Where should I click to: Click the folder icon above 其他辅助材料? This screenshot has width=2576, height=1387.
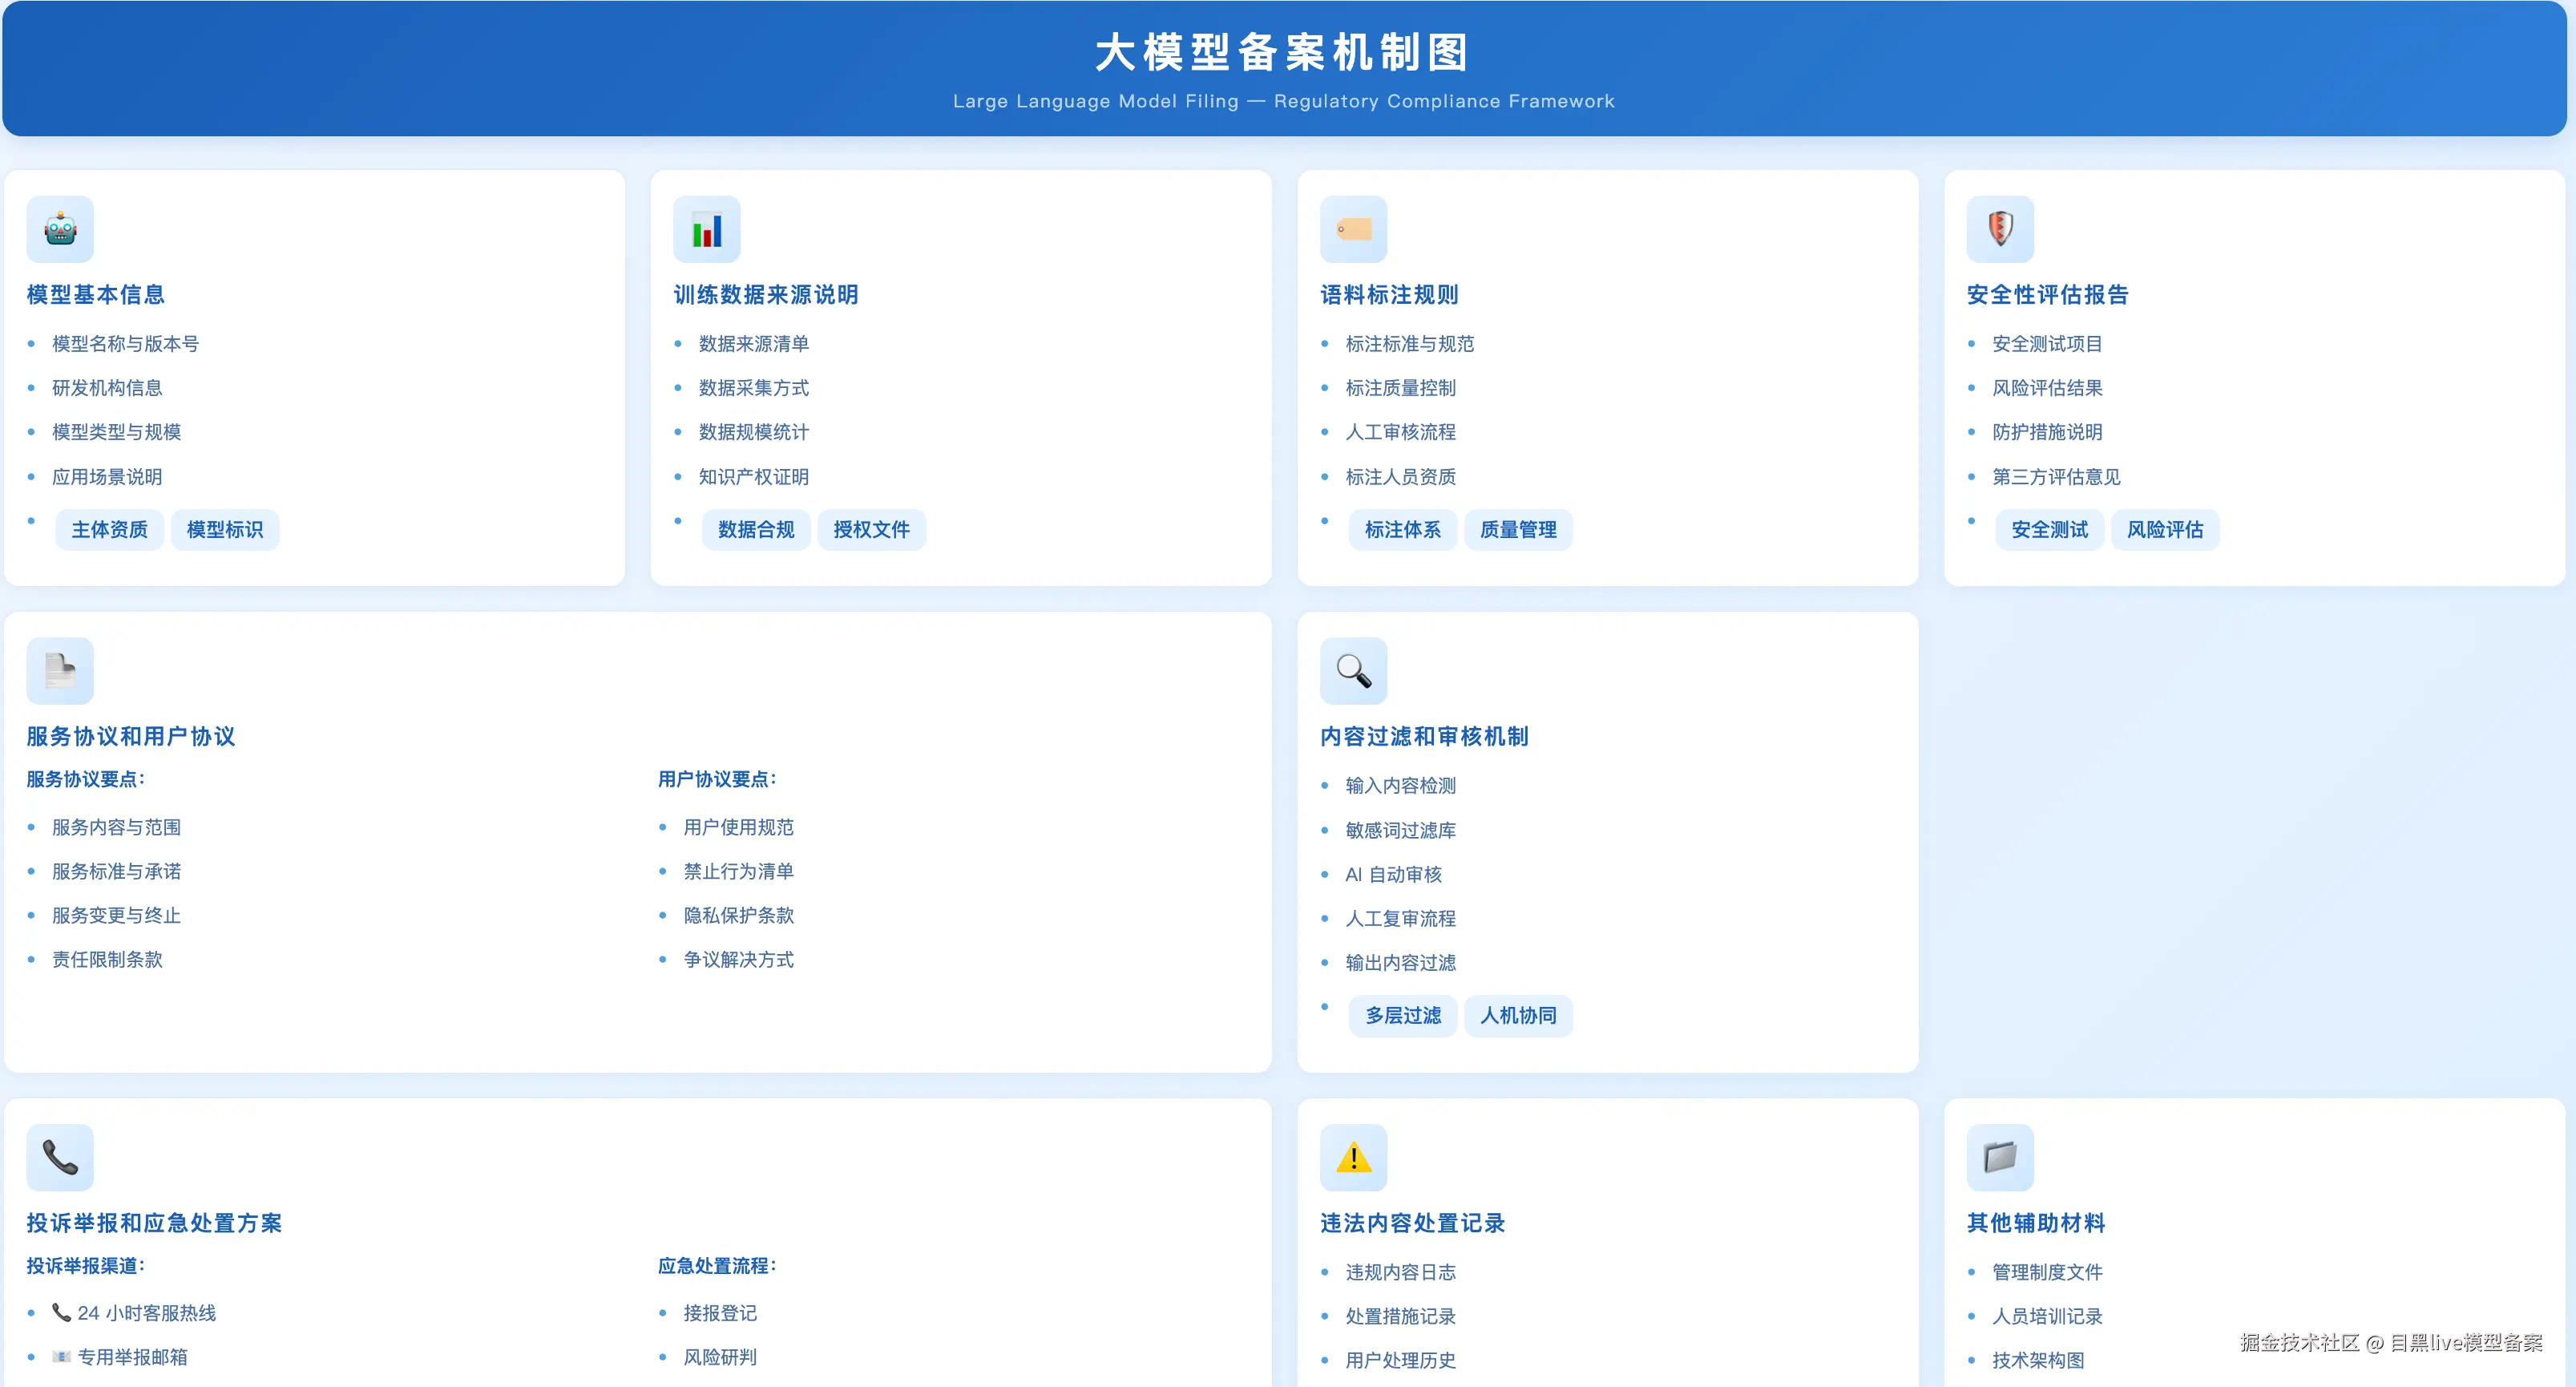pyautogui.click(x=1999, y=1157)
